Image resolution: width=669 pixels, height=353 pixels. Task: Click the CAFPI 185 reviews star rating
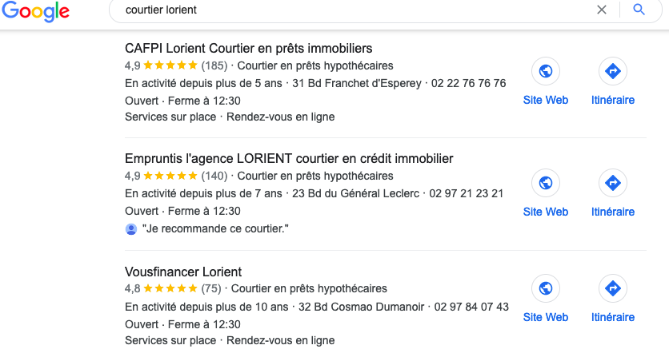pos(170,65)
